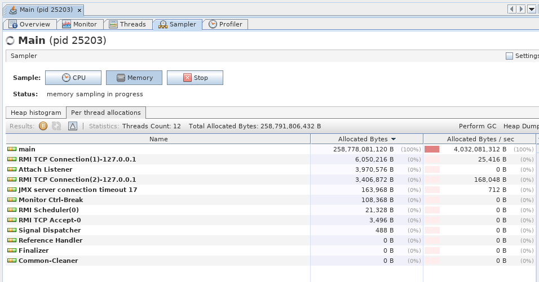
Task: Click the 3,970,576 B cell
Action: pos(374,169)
